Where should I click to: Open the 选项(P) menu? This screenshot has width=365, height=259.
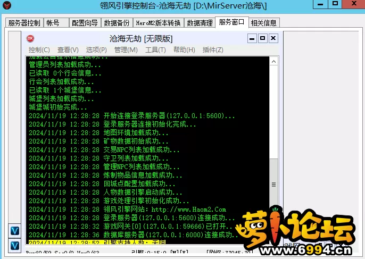96,50
